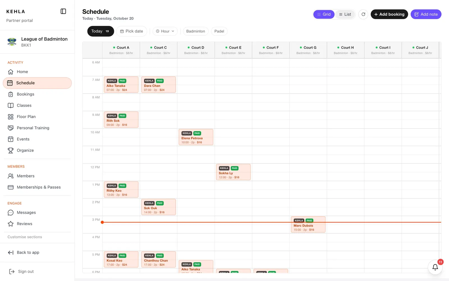The image size is (449, 281).
Task: Open Rith Sok 09:00 booking
Action: click(x=121, y=120)
